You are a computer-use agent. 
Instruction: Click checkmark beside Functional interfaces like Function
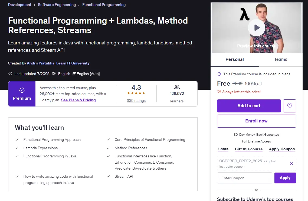[x=108, y=156]
